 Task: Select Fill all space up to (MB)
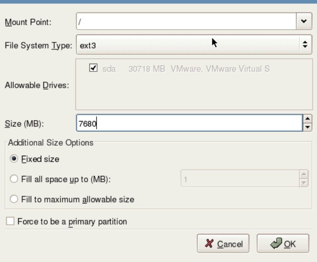tap(14, 179)
